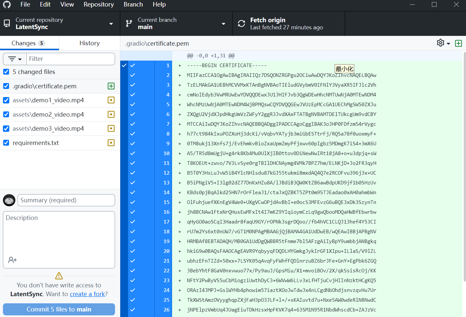Click the modified icon for demo3_video.mp4

pyautogui.click(x=111, y=128)
